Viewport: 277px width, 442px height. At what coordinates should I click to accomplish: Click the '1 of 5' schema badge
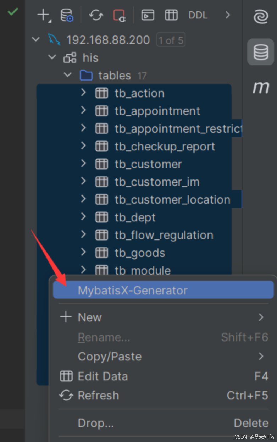(x=171, y=40)
